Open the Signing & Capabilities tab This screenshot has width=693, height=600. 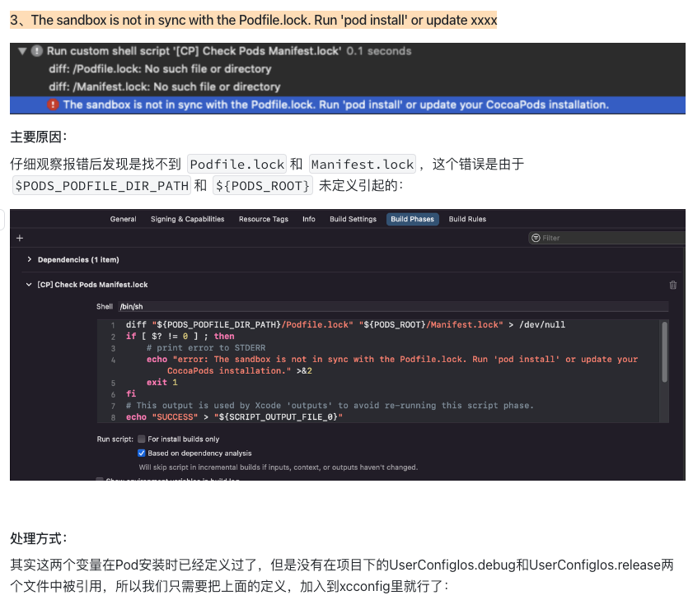(187, 219)
